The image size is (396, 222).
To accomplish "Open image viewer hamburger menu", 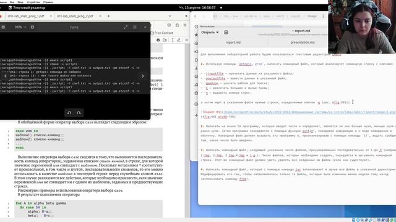I will point(135,27).
